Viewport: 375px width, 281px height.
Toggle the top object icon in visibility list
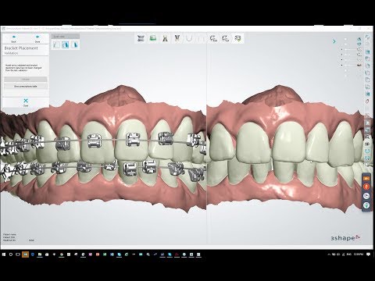click(x=359, y=39)
